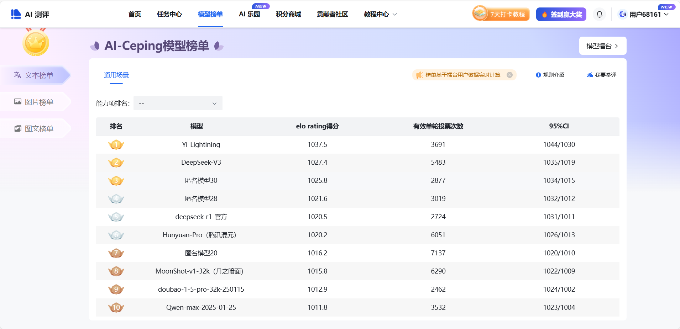680x329 pixels.
Task: Click the Qwen-max-2025-01-25 model name
Action: 201,307
